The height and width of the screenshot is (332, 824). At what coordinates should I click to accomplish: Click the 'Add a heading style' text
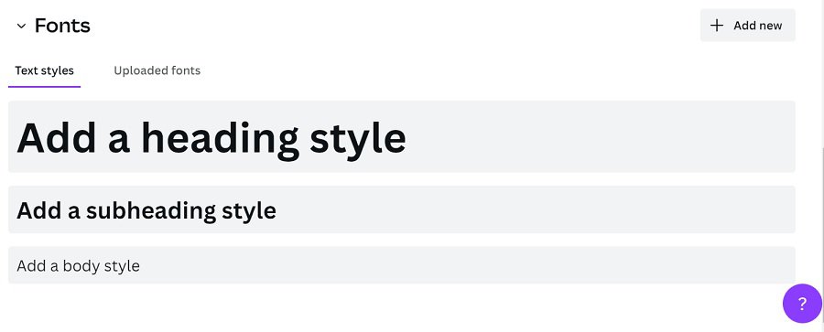(211, 137)
